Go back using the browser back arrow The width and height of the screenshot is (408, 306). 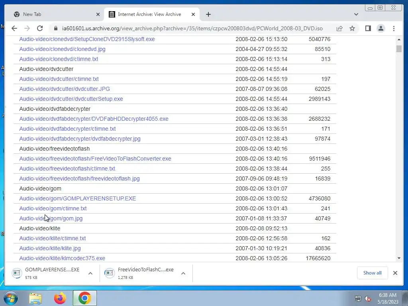[14, 28]
